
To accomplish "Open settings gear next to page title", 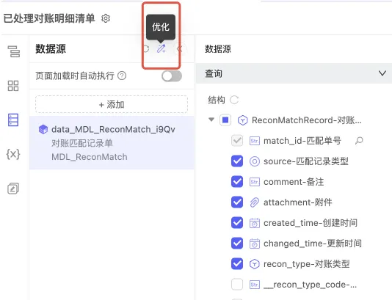I will point(106,18).
